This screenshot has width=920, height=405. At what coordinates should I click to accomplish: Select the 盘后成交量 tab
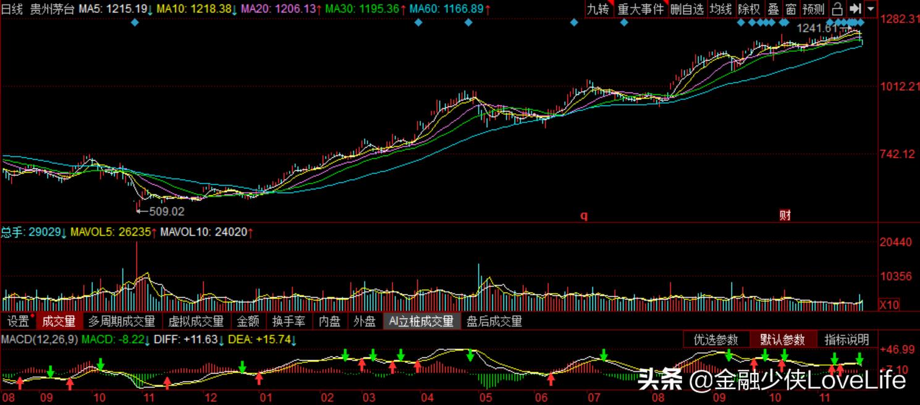tap(494, 321)
